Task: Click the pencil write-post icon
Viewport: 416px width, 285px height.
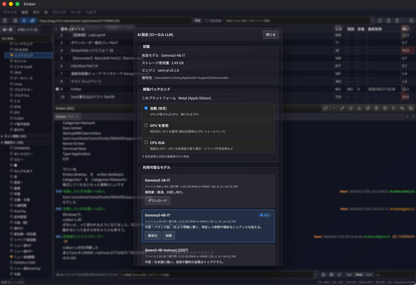Action: tap(342, 108)
